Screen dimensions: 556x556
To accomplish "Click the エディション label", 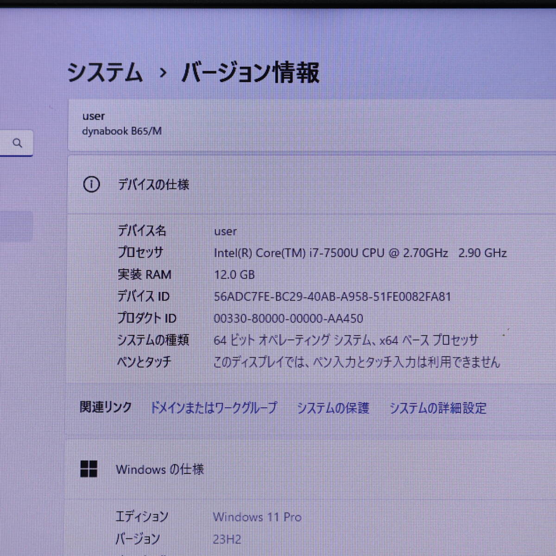I will click(142, 517).
